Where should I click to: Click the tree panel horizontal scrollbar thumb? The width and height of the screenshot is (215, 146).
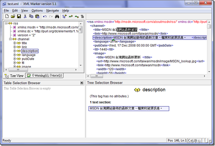point(18,70)
